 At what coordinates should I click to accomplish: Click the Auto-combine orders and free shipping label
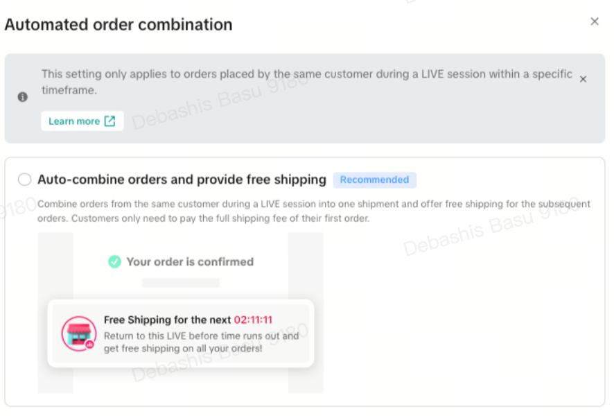(x=182, y=180)
